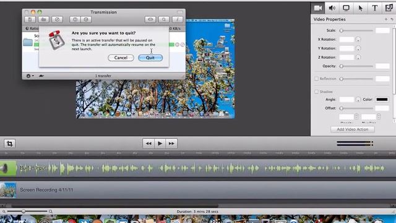This screenshot has height=223, width=396.
Task: Click Transmission's Quick Look eye icon
Action: [x=150, y=19]
